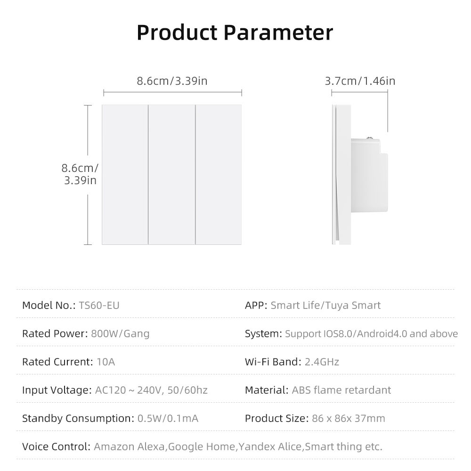Select the Model No. TS60-EU text
471x471 pixels.
click(71, 305)
